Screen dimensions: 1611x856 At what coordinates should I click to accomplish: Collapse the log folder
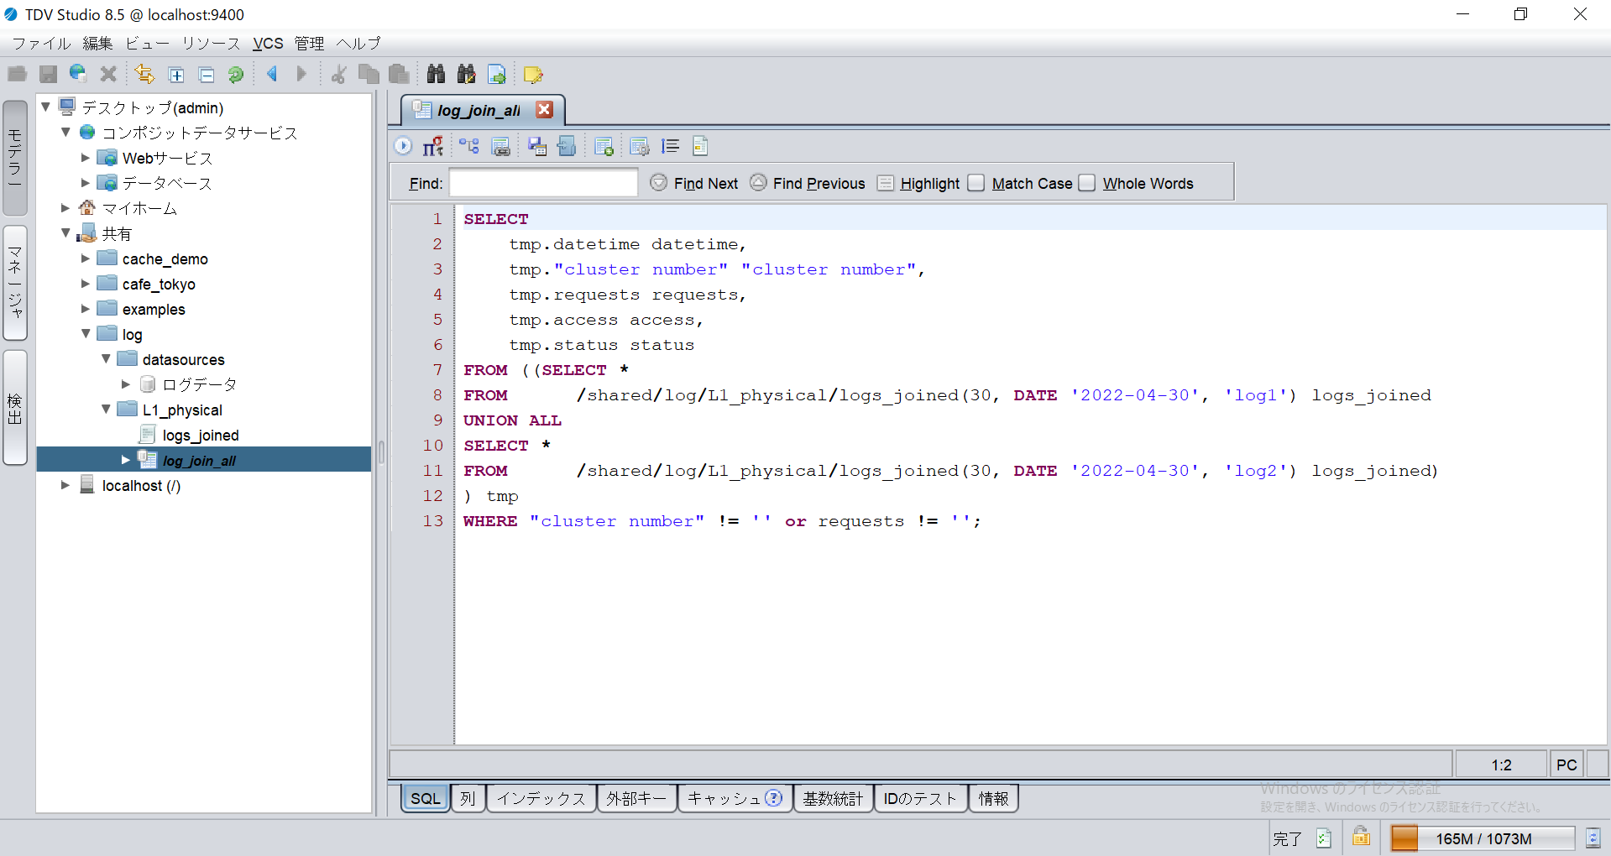pyautogui.click(x=86, y=333)
